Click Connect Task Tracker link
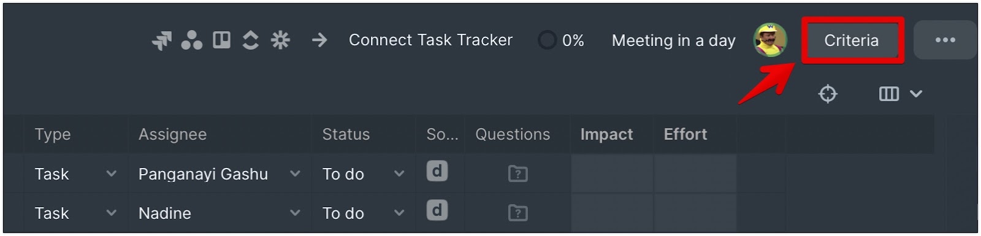 (430, 40)
